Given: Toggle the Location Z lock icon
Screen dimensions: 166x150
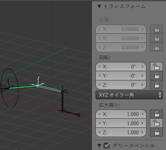Looking at the screenshot, I should click(x=156, y=47).
